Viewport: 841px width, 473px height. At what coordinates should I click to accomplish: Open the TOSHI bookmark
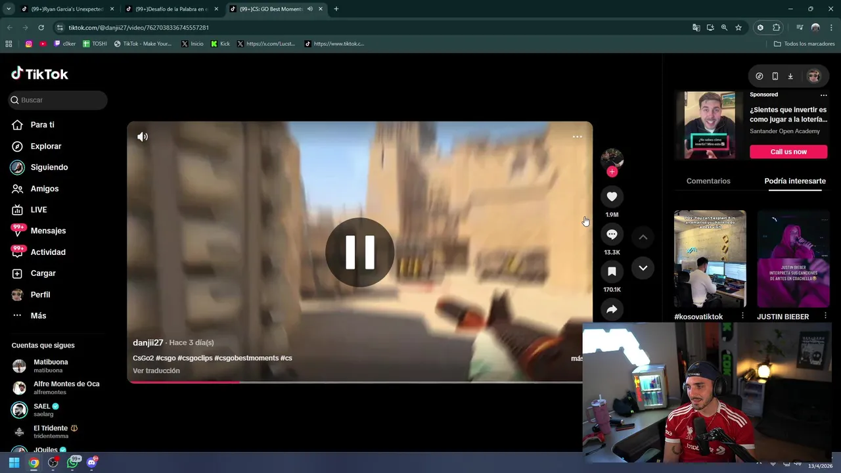coord(95,44)
